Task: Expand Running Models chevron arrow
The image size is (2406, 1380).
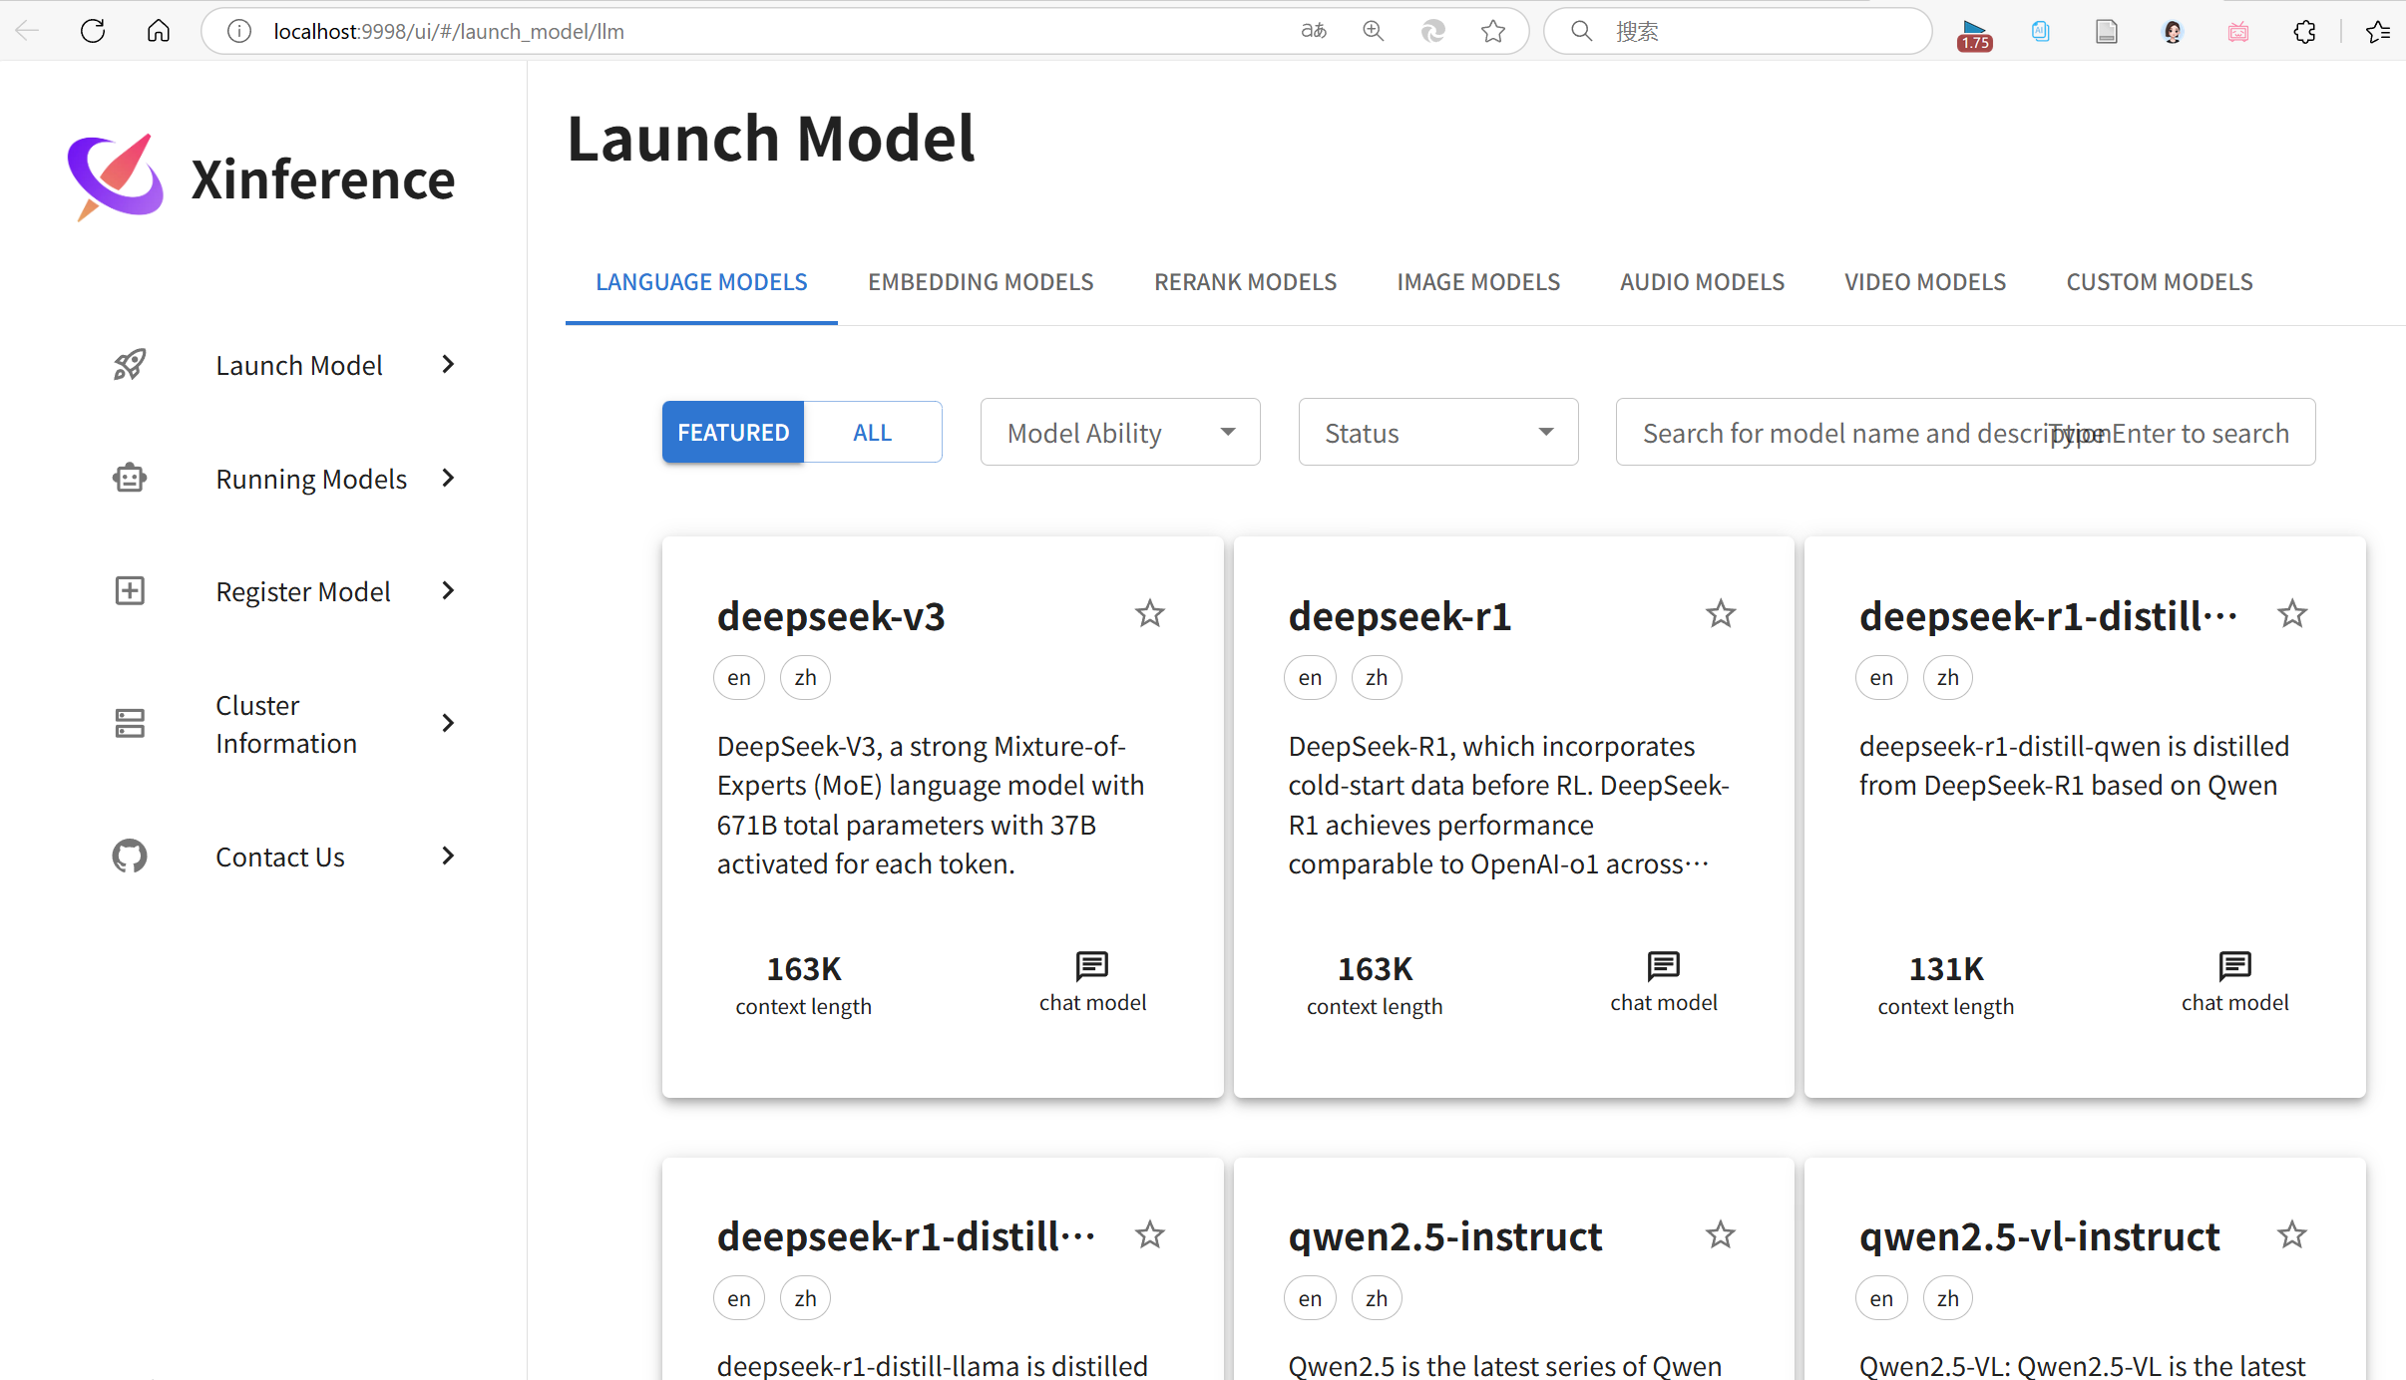Action: [448, 479]
